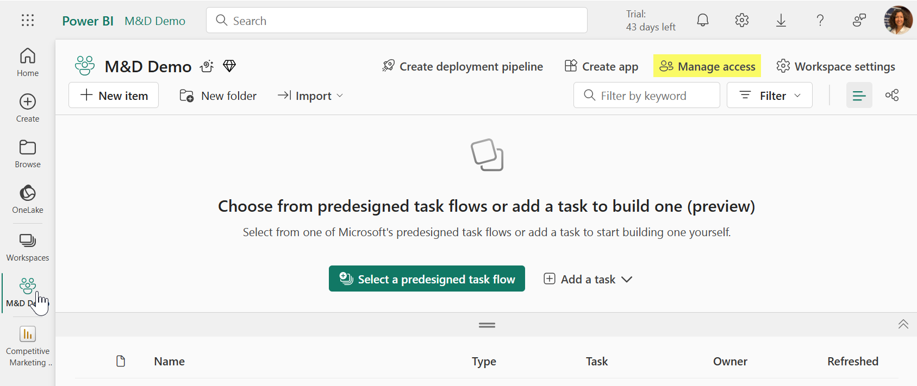
Task: Focus the Filter by keyword field
Action: point(647,96)
